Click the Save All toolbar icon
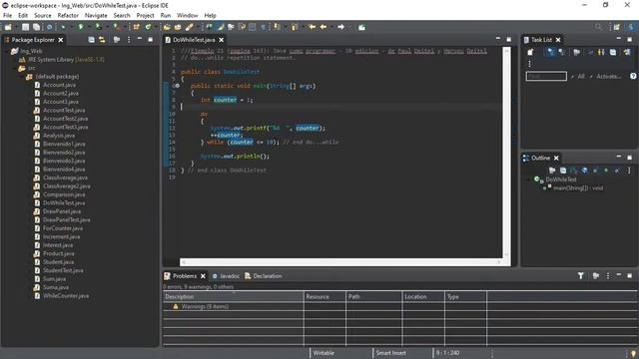The height and width of the screenshot is (359, 639). tap(36, 27)
